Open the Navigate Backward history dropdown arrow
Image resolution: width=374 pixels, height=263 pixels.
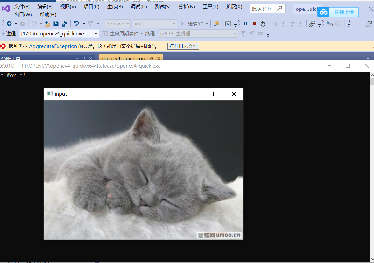16,24
